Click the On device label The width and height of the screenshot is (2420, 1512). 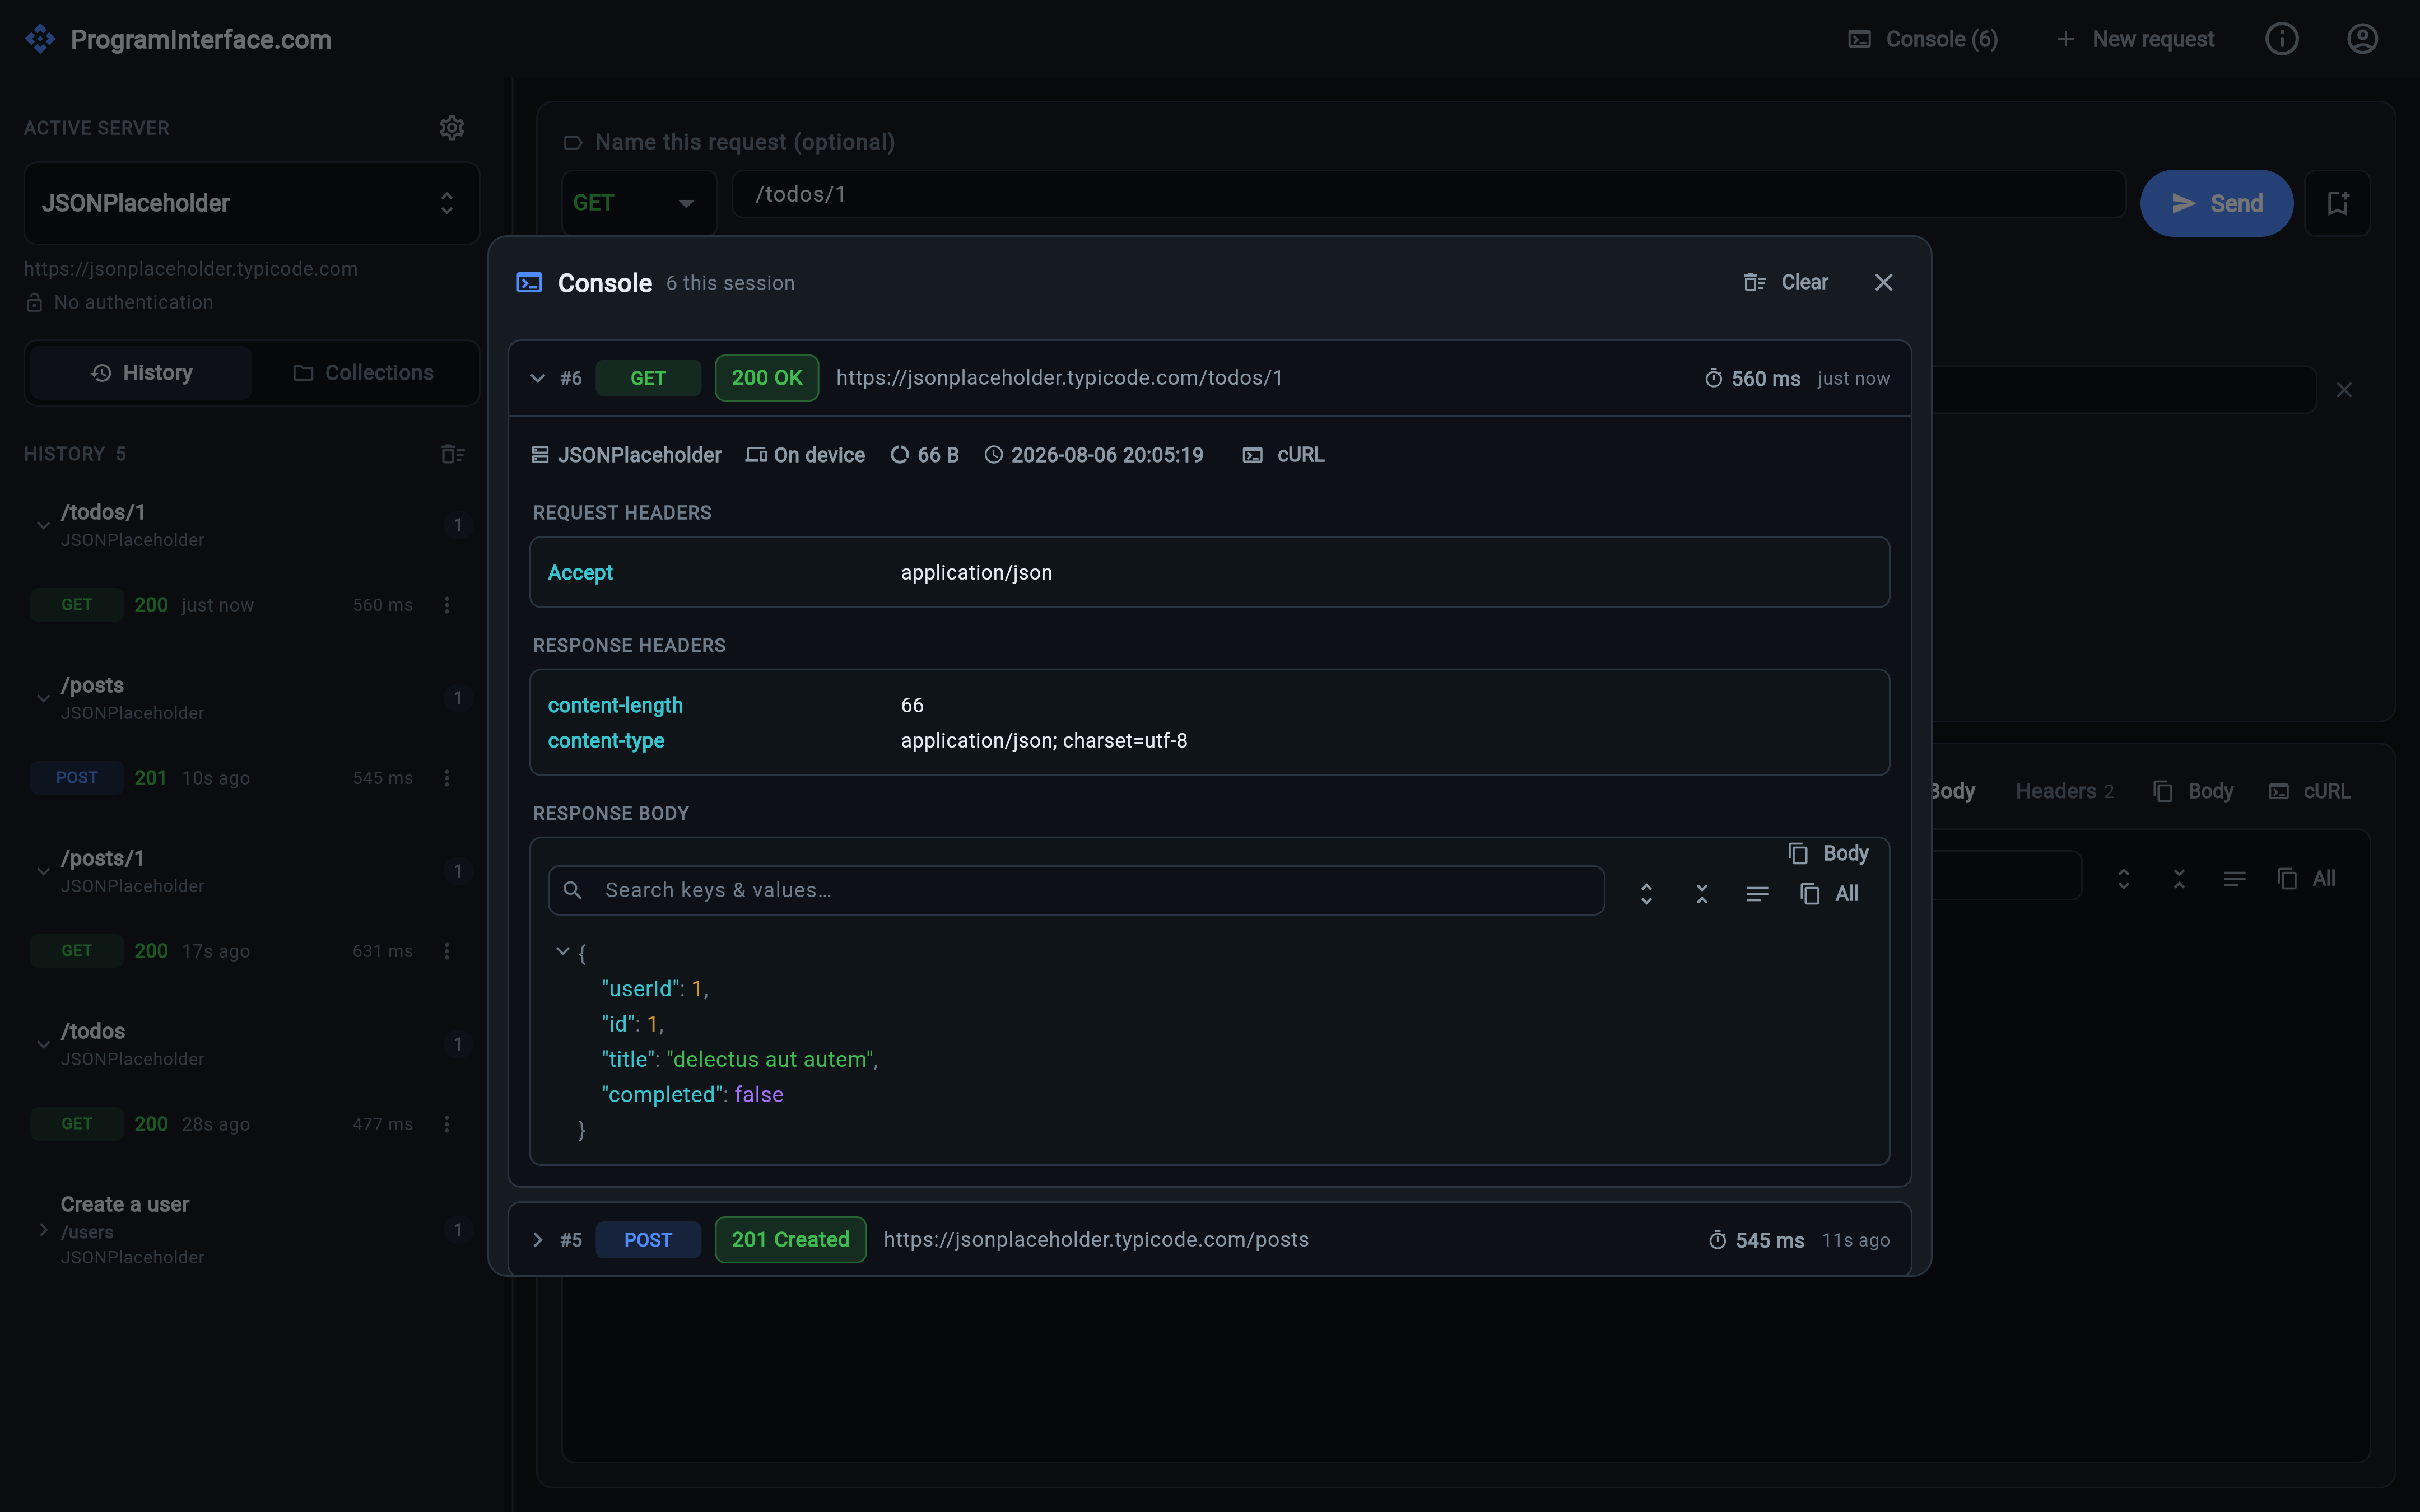pos(805,455)
